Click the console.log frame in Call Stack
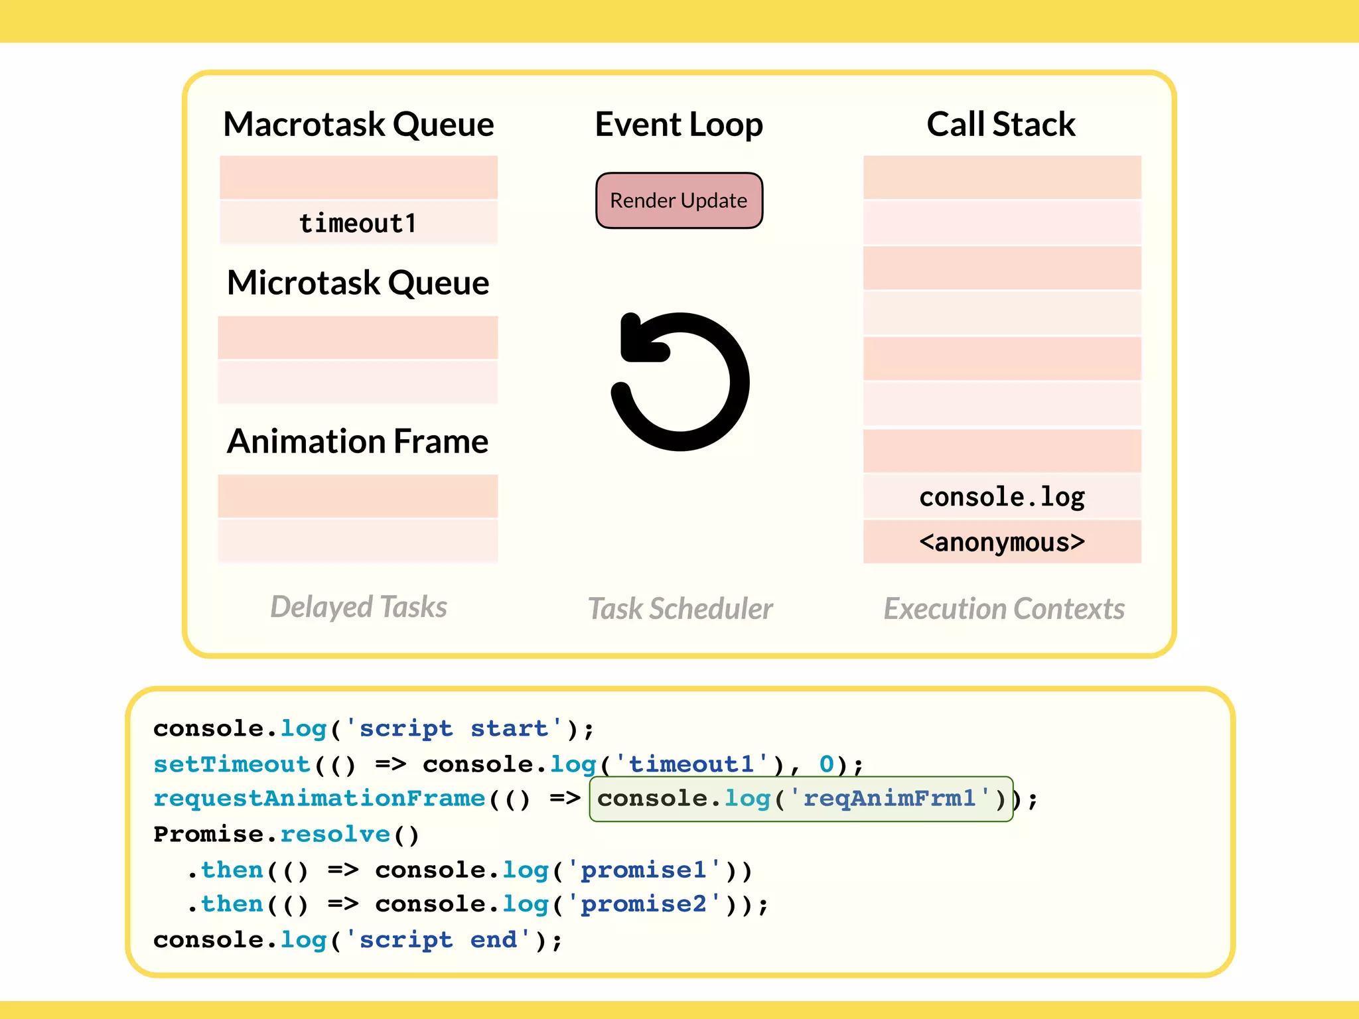Image resolution: width=1359 pixels, height=1019 pixels. pyautogui.click(x=1002, y=497)
